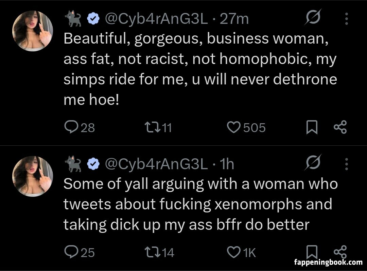Click the @Cyb4rAnG3L handle on the 27m tweet
The image size is (367, 271).
click(156, 19)
